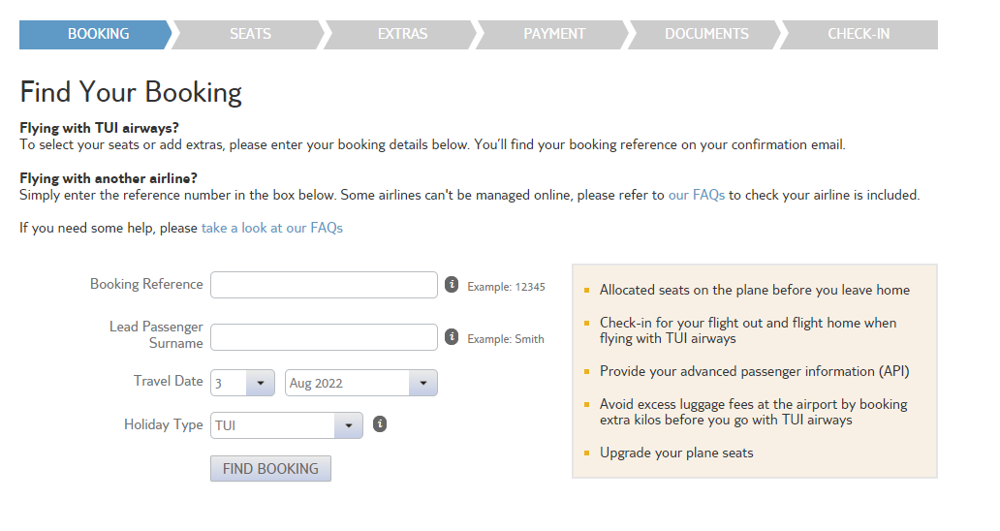Switch to the EXTRAS step

pos(402,34)
